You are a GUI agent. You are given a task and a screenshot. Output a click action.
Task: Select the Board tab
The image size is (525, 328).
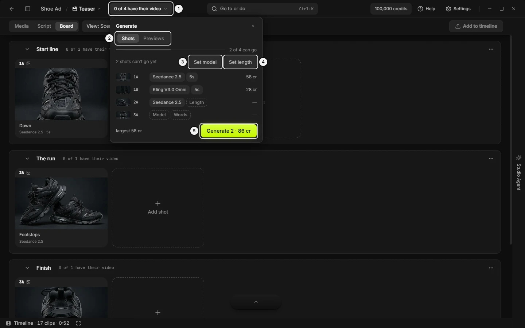click(66, 26)
